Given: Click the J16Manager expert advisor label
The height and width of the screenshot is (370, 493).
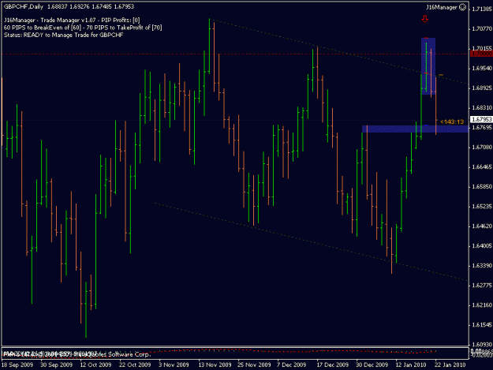Looking at the screenshot, I should 442,7.
